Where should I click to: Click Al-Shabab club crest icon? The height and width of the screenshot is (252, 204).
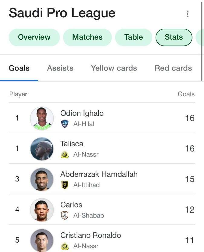(x=65, y=215)
